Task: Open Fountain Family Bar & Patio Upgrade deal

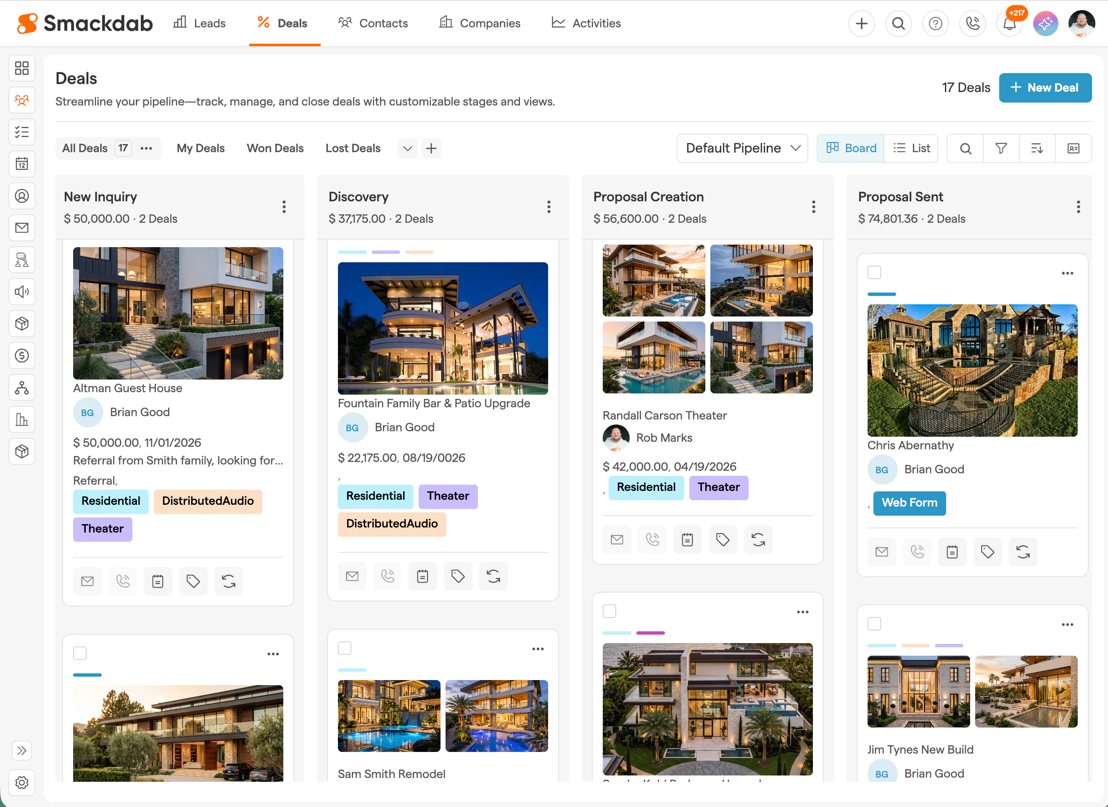Action: point(434,403)
